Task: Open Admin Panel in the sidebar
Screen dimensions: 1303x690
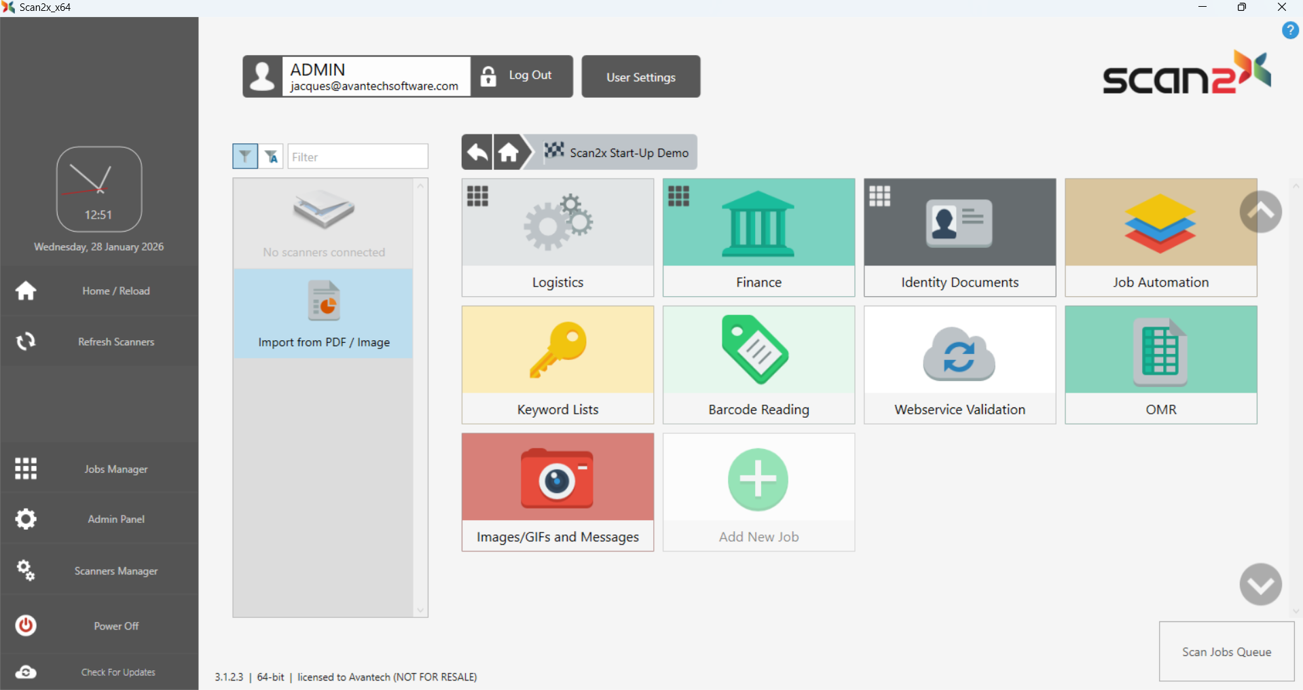Action: pos(99,519)
